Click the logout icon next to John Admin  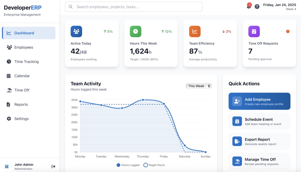tap(53, 166)
